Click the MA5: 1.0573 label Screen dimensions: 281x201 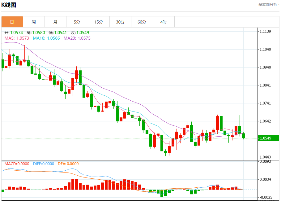[17, 38]
